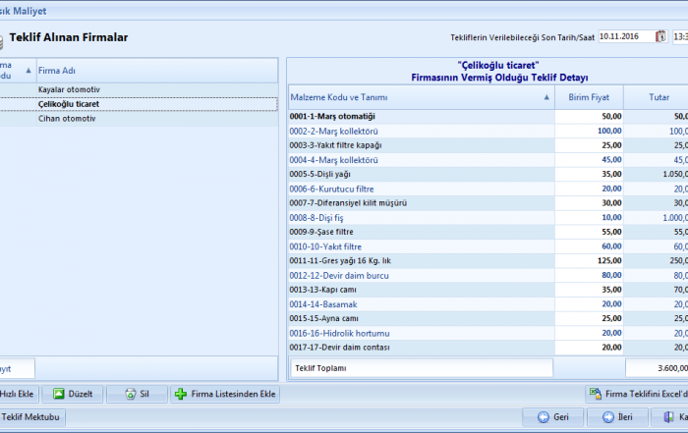Click unit price of 0005-5-Dişli yağı
The image size is (688, 433).
click(590, 174)
